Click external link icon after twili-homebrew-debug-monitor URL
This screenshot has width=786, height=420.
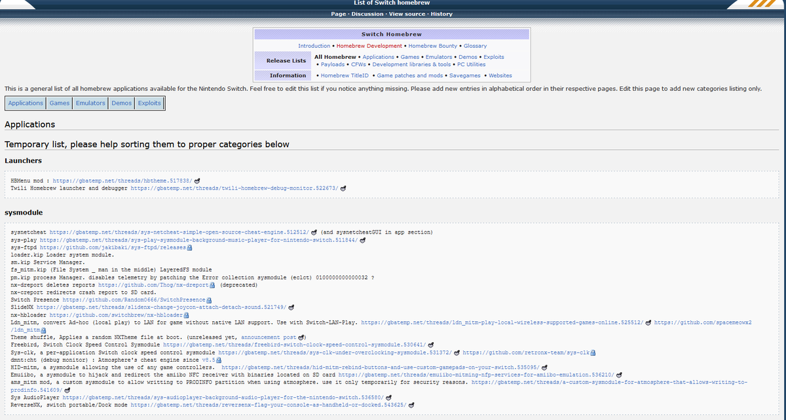point(343,188)
